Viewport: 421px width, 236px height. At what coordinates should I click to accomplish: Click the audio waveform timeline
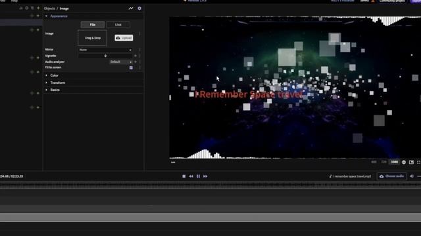click(210, 185)
